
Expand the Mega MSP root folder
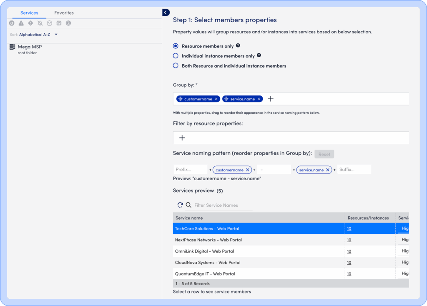29,47
